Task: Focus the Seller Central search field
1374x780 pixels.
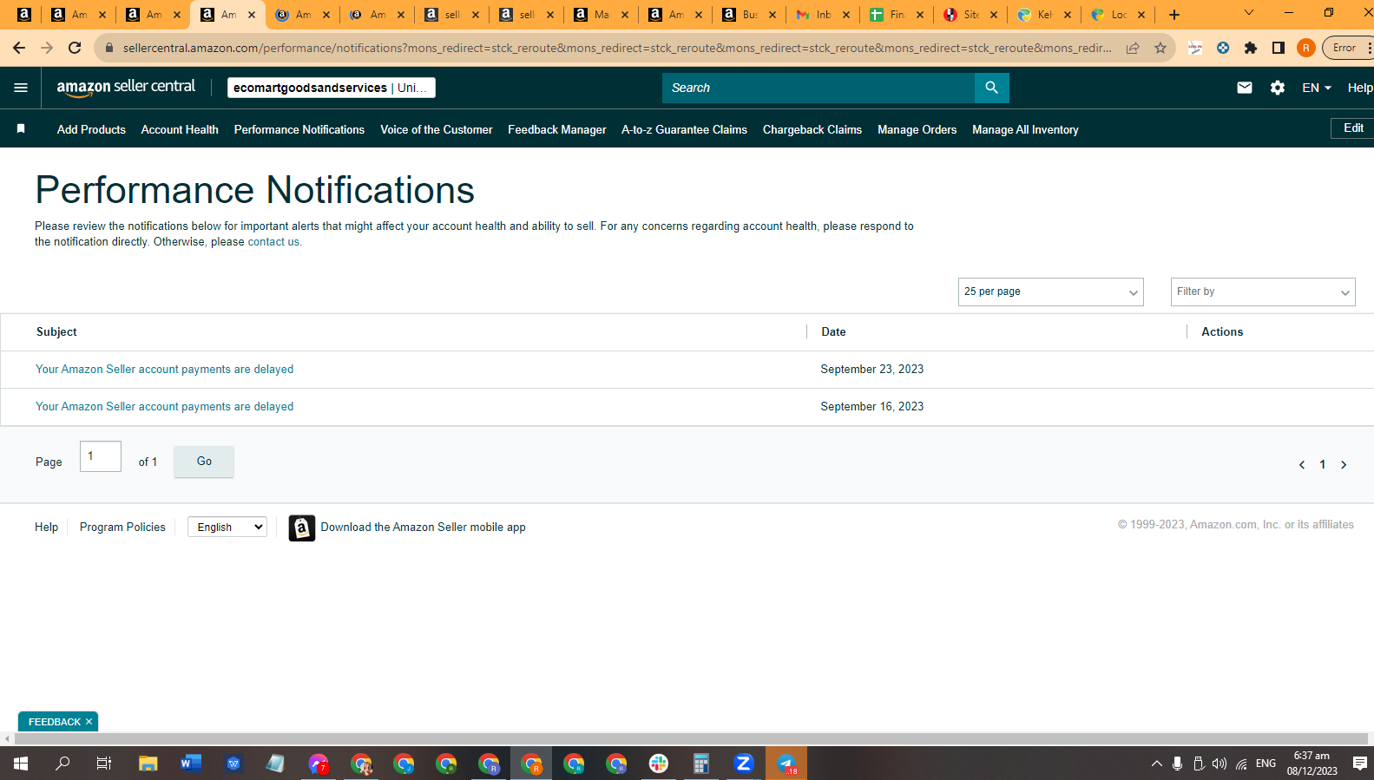Action: (818, 88)
